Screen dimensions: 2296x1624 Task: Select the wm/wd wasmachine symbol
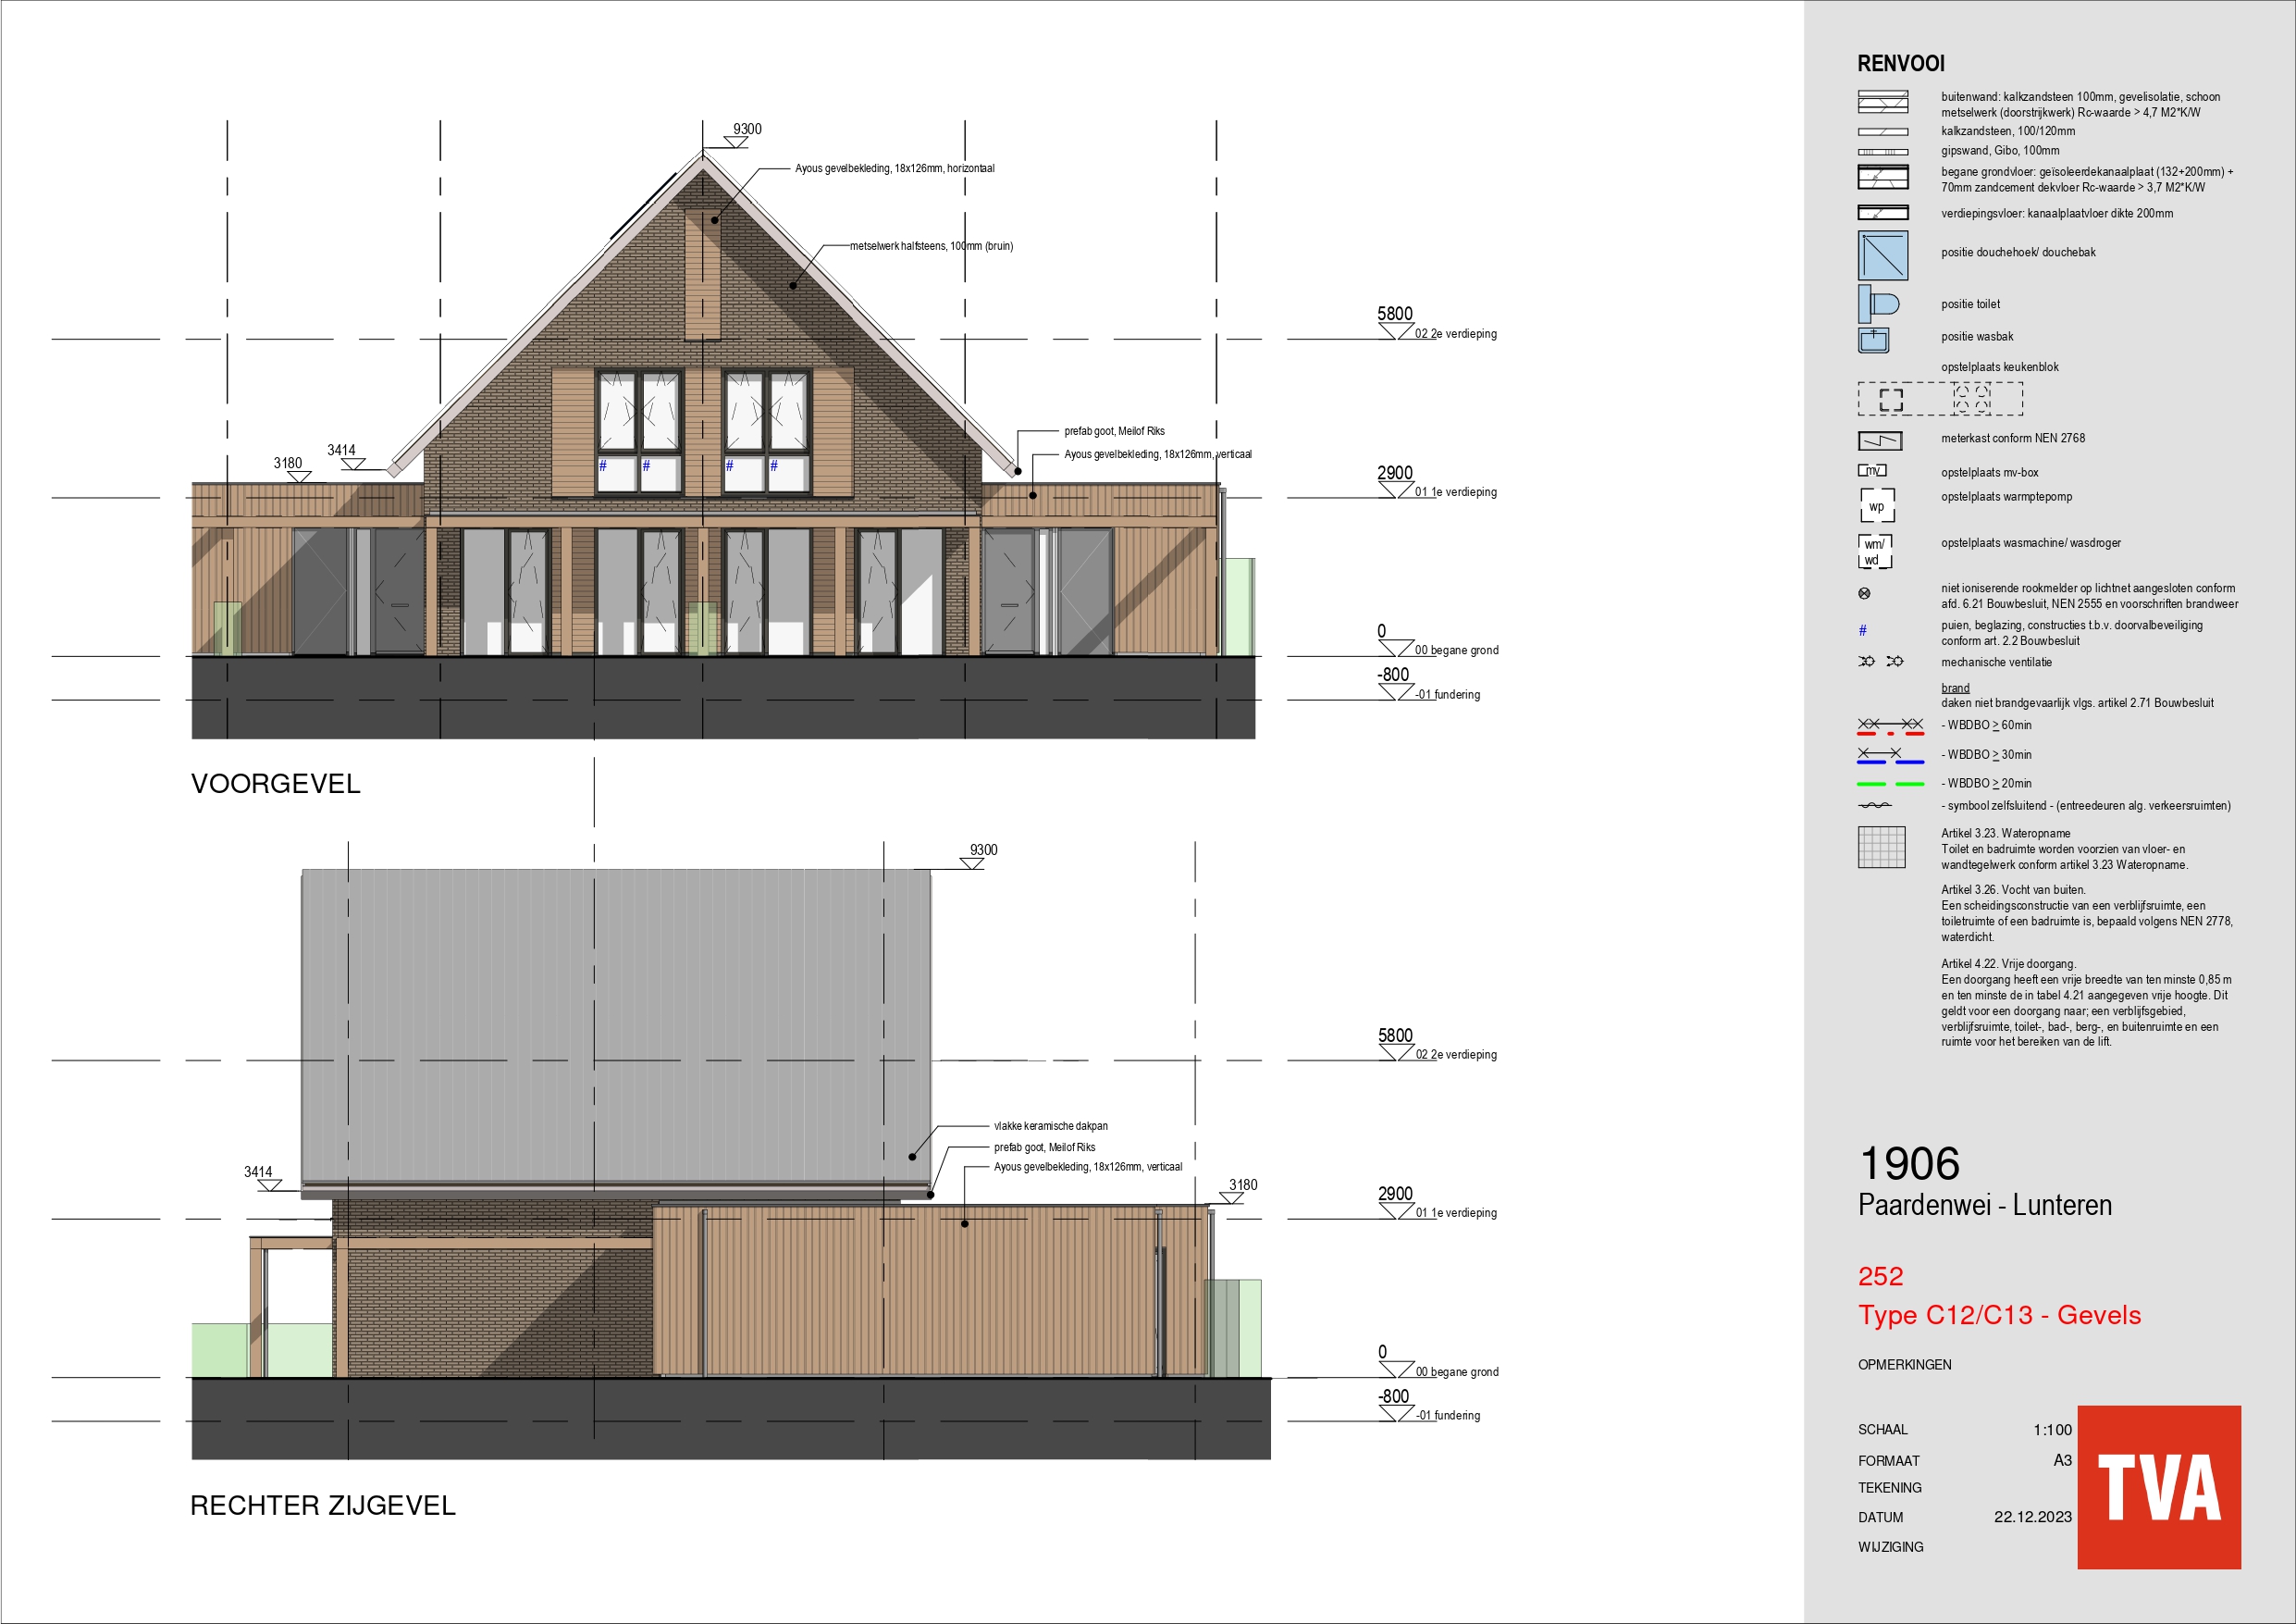click(x=1875, y=552)
